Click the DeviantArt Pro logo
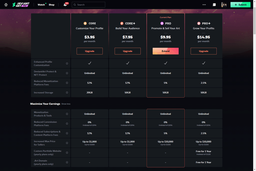The width and height of the screenshot is (256, 171). tap(21, 5)
